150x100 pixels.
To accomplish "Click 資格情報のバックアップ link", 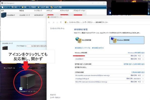I will (x=83, y=48).
